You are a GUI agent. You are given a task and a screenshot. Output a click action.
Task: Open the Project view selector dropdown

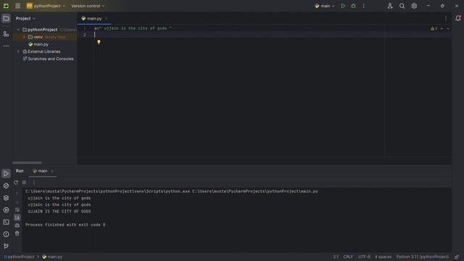point(25,18)
